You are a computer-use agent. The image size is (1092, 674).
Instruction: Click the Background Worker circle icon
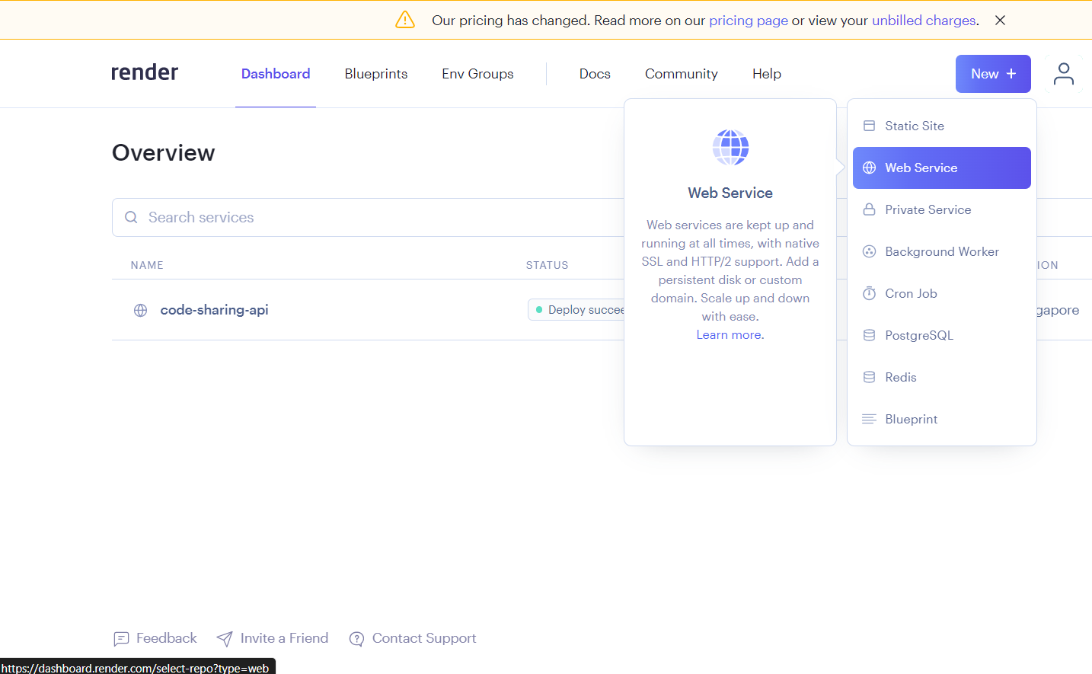coord(869,251)
